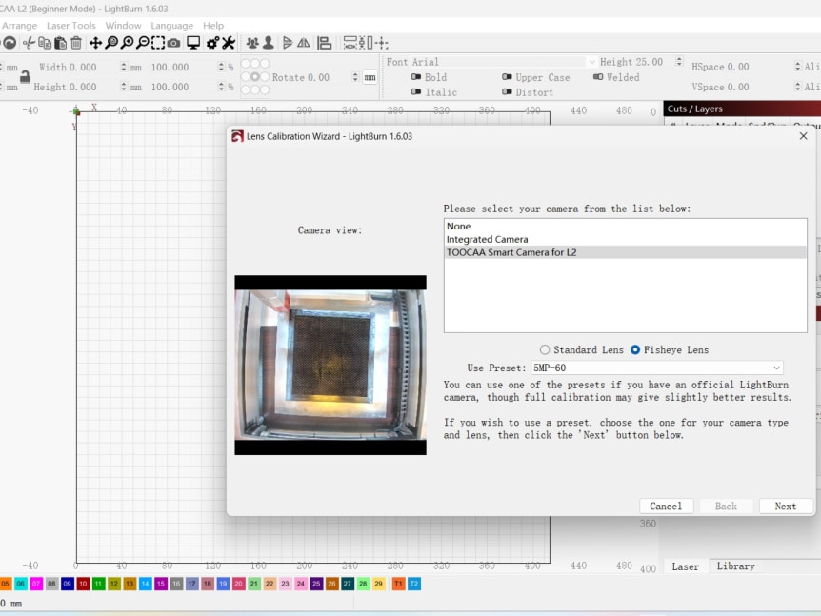Select the Fisheye Lens radio button
Viewport: 821px width, 616px height.
[x=635, y=349]
